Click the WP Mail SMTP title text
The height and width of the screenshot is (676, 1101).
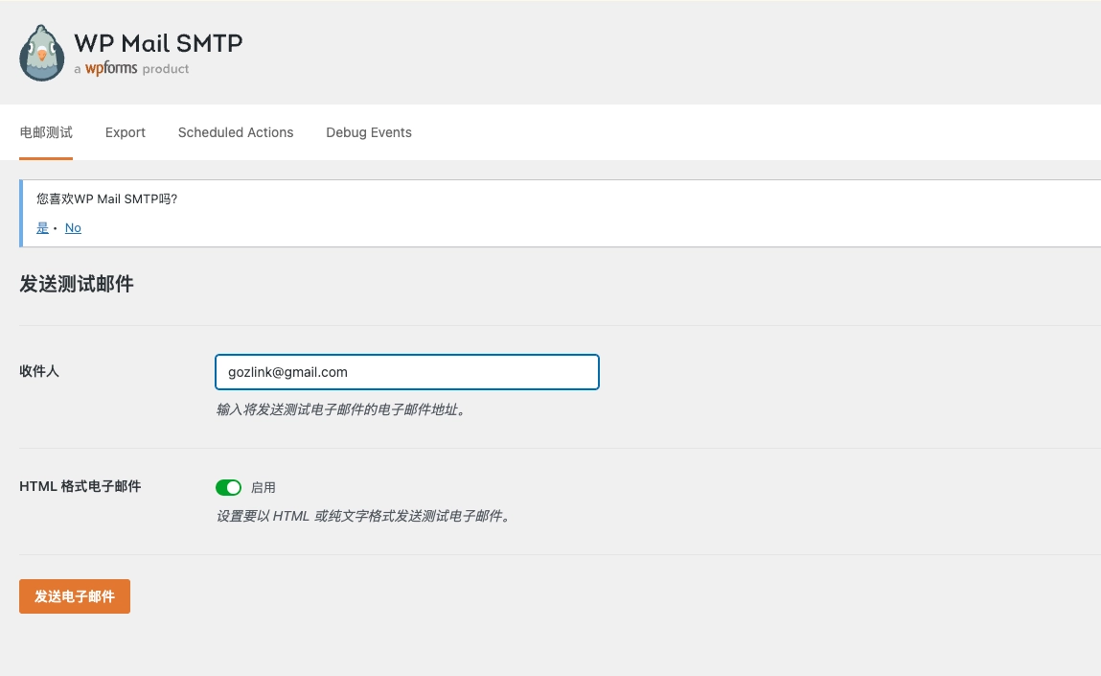point(158,43)
